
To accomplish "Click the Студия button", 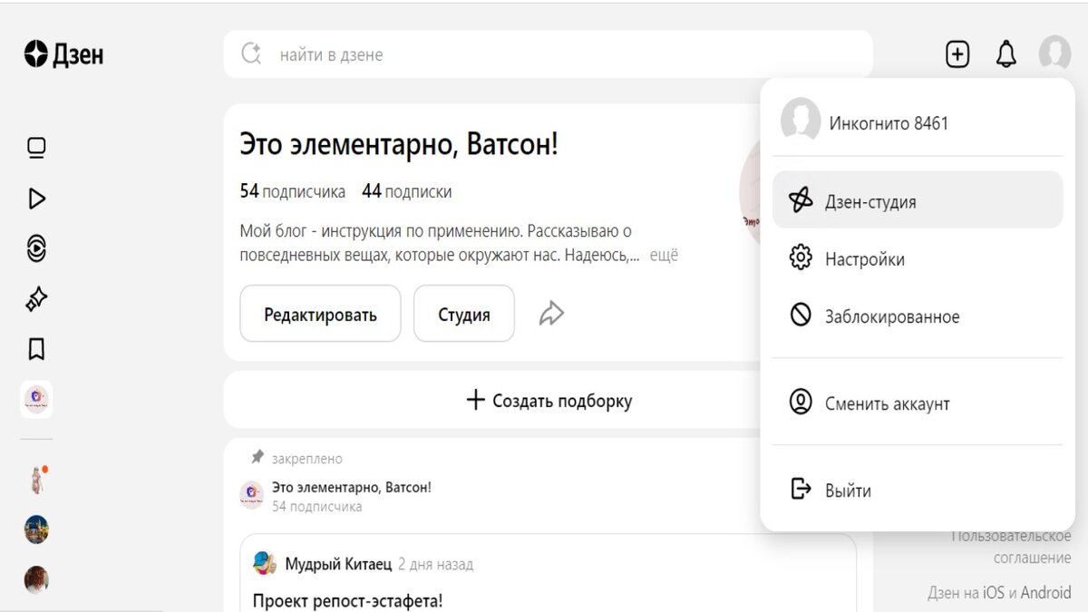I will coord(464,315).
